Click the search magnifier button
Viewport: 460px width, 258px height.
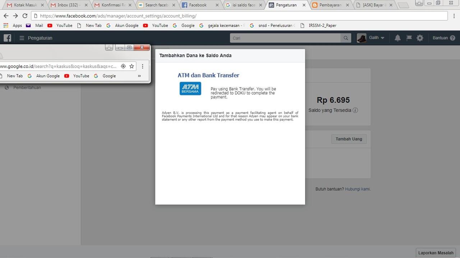(x=346, y=38)
